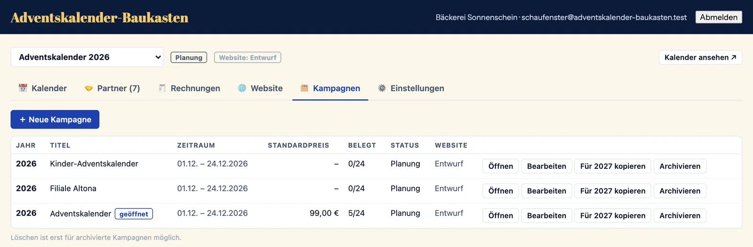The height and width of the screenshot is (247, 753).
Task: Click the date range in Filiale Altona row
Action: coord(212,189)
